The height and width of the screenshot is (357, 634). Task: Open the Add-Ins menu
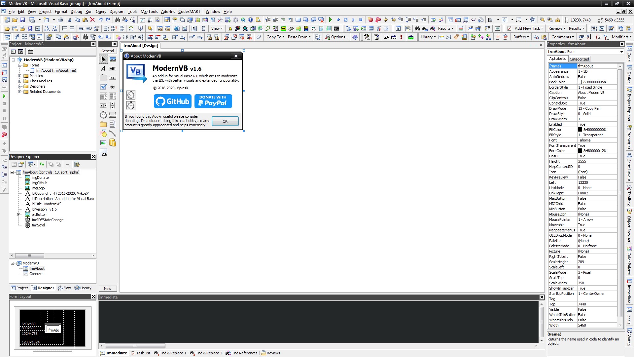[168, 12]
